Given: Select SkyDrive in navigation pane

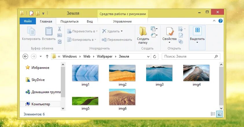Looking at the screenshot, I should click(x=35, y=80).
